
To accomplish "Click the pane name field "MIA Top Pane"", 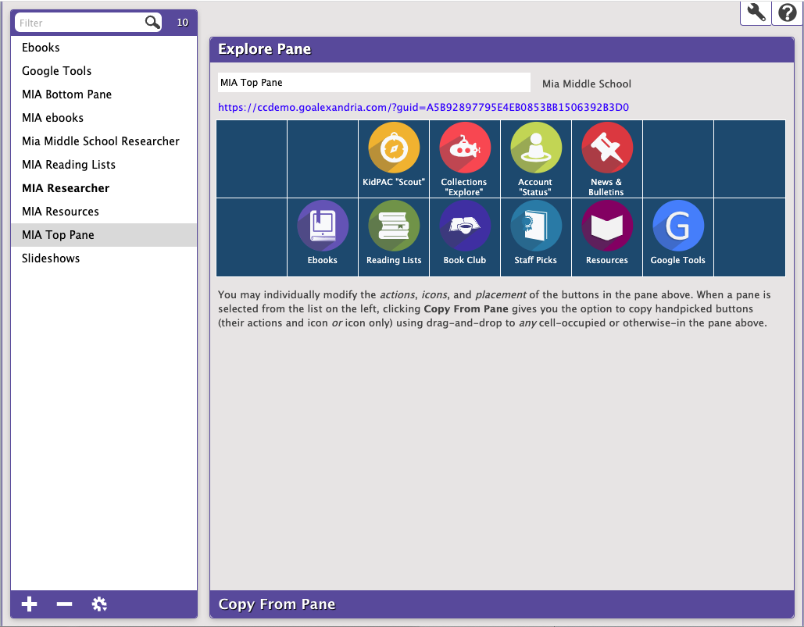I will click(x=373, y=83).
